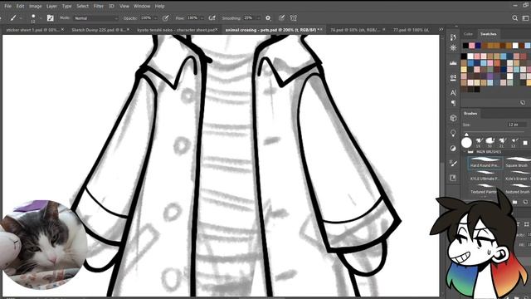Toggle pressure for size icon
Screen dimensions: 531x299
(281, 18)
